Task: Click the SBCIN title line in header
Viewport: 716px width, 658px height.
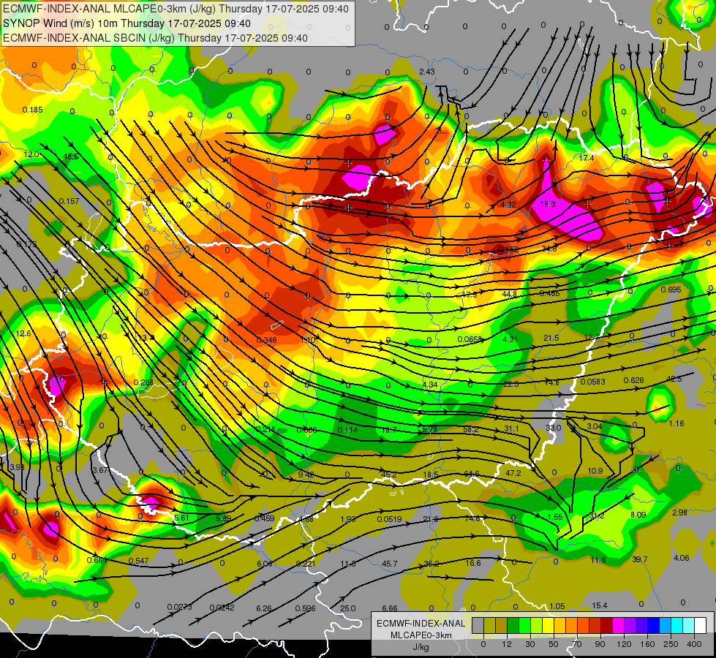Action: pos(155,38)
